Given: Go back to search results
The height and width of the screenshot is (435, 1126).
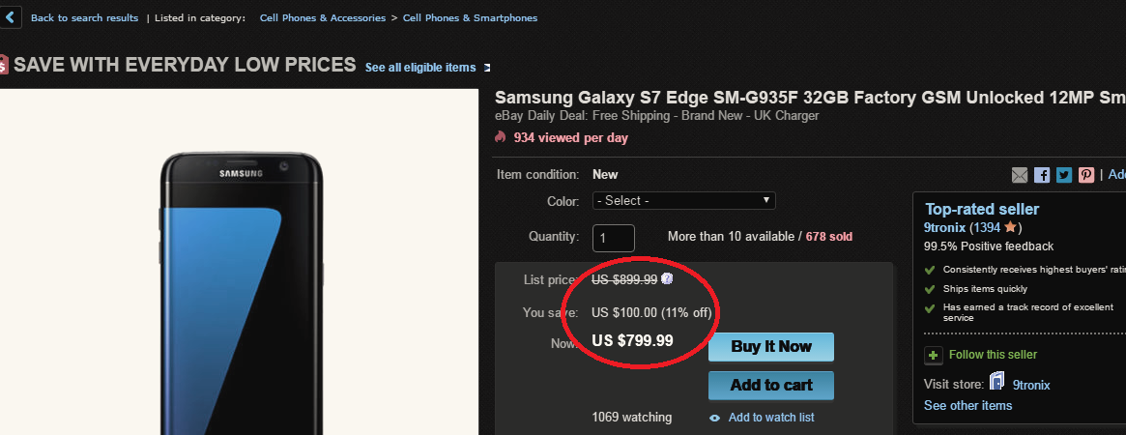Looking at the screenshot, I should [x=84, y=17].
